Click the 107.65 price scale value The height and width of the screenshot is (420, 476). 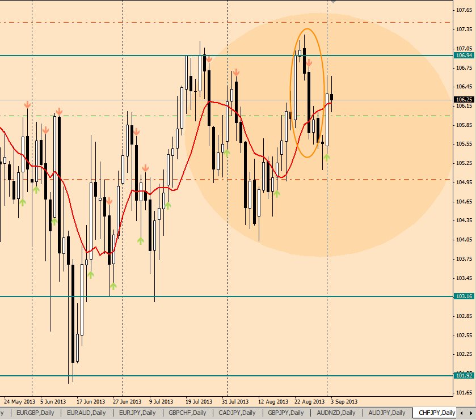(464, 10)
